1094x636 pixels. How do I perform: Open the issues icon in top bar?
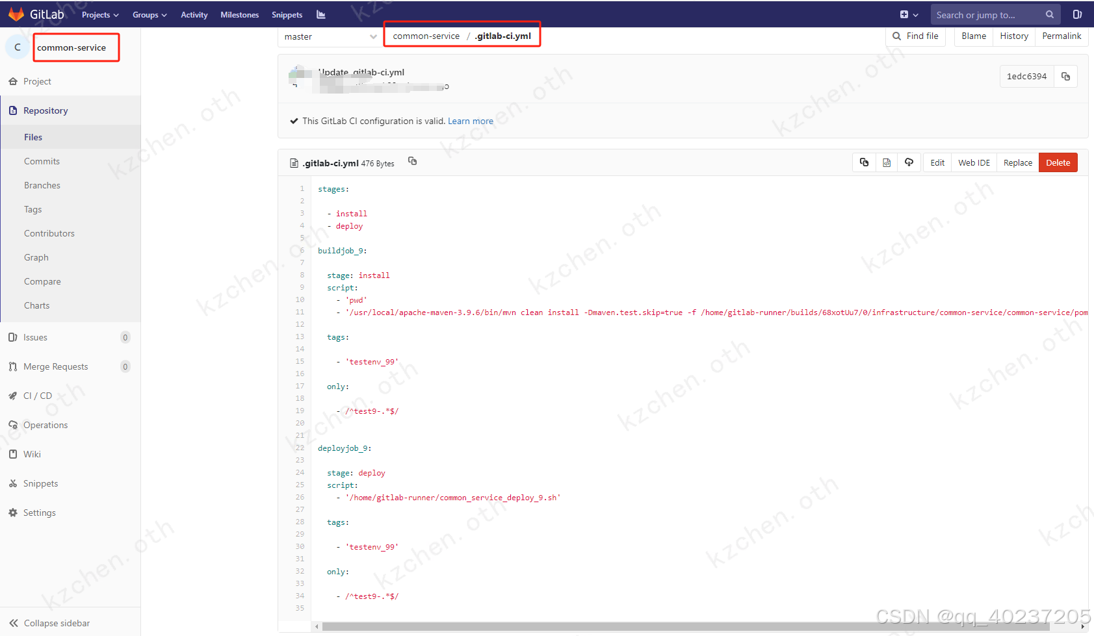(1077, 14)
